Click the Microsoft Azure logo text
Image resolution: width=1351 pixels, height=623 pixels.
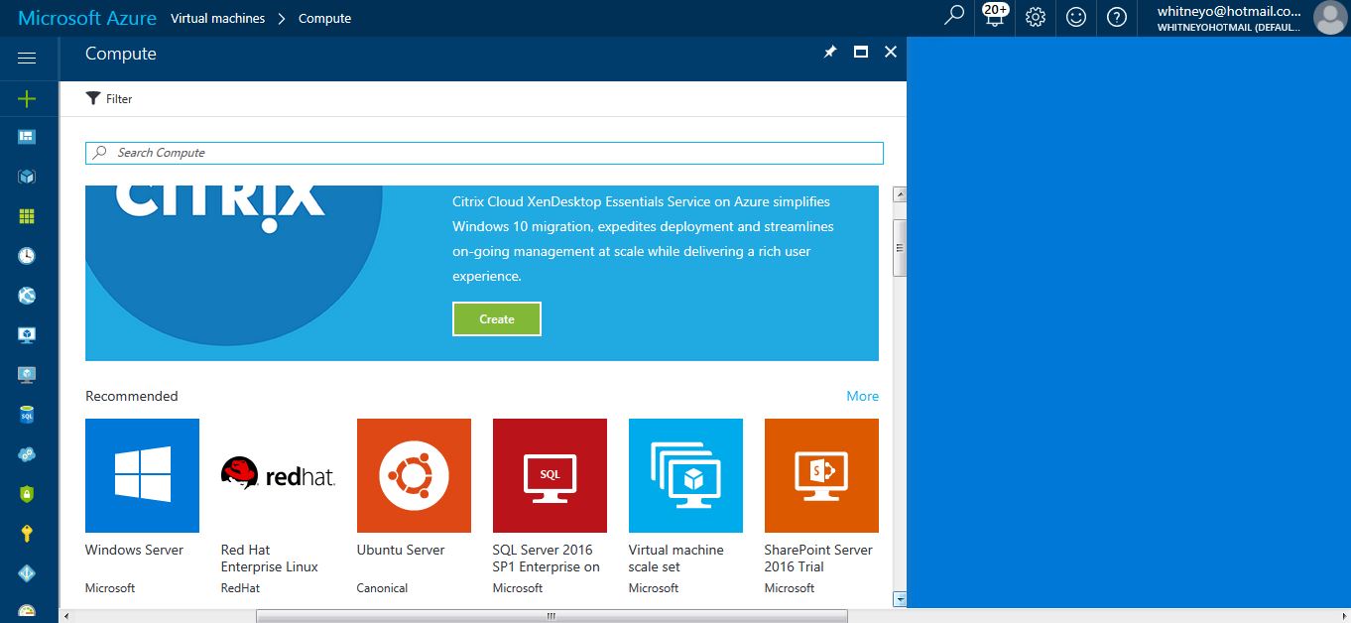tap(87, 18)
